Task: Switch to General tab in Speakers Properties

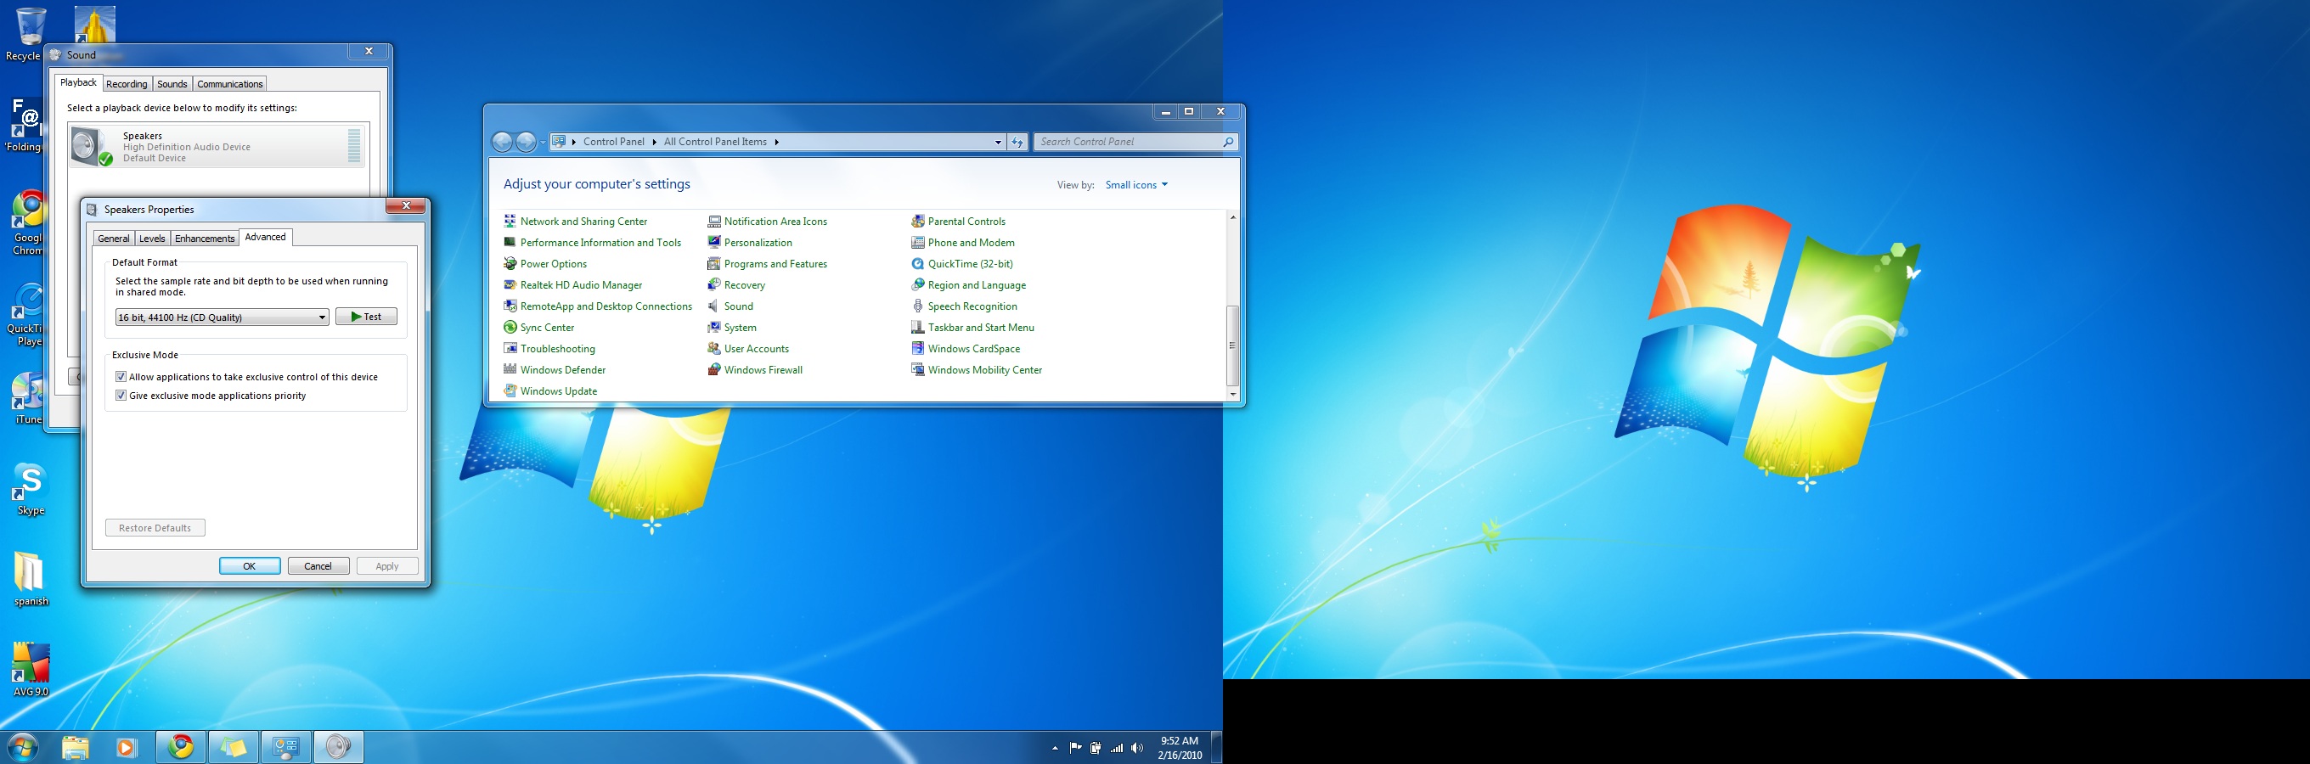Action: click(114, 239)
